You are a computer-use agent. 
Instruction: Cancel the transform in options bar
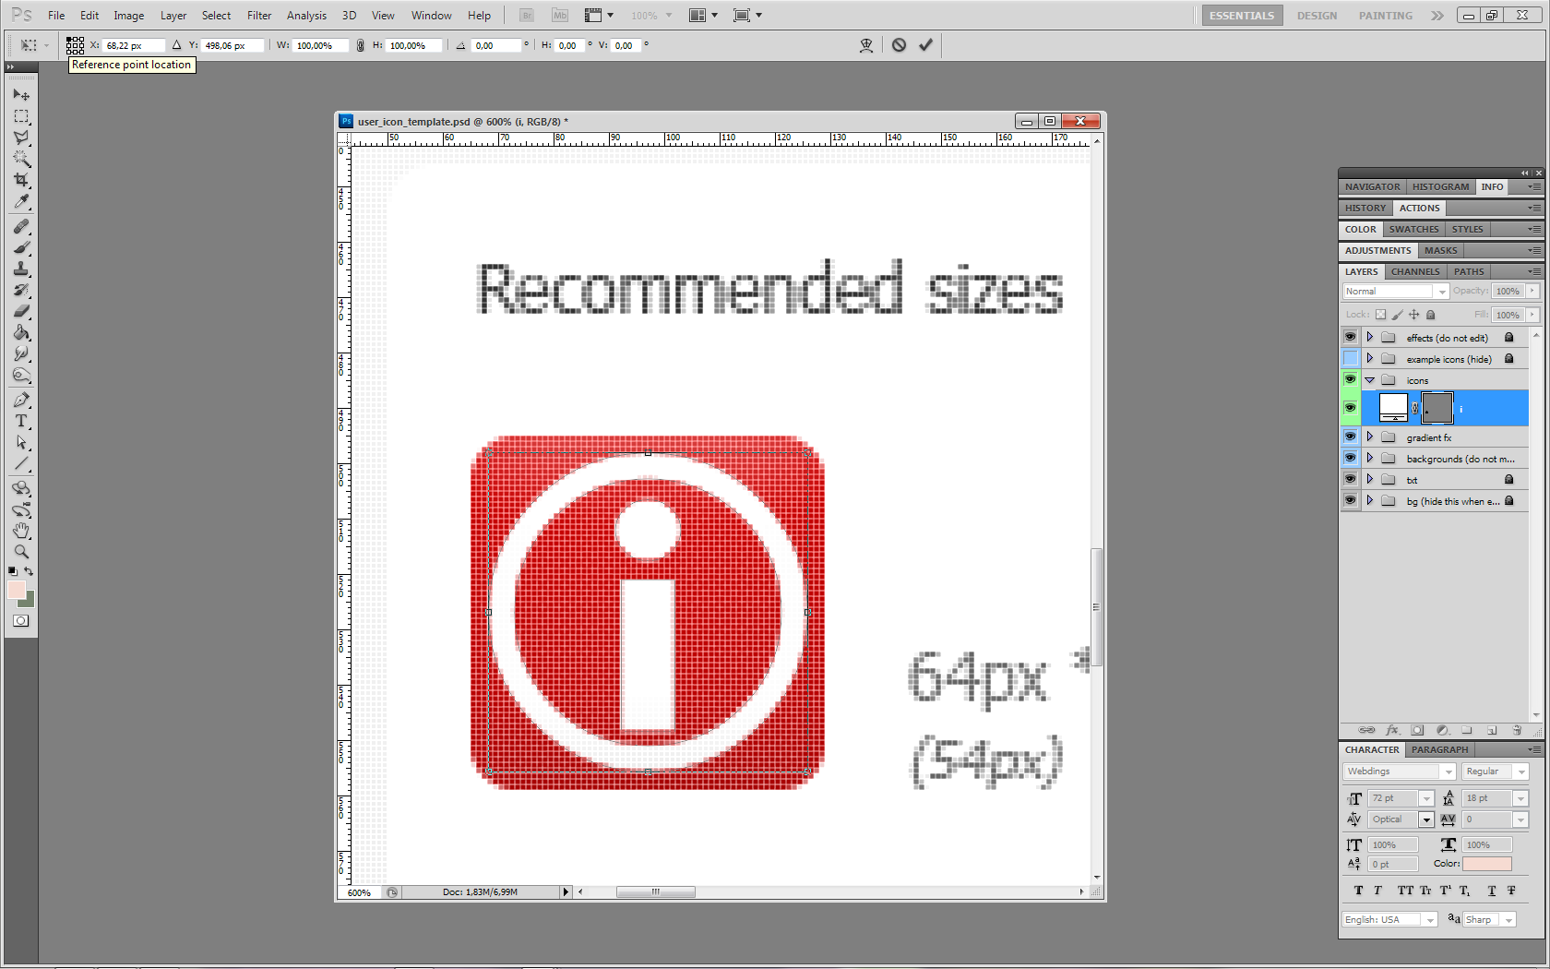[x=899, y=44]
